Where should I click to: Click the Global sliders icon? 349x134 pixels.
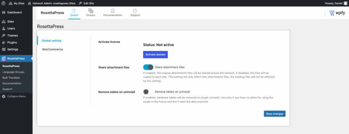click(x=74, y=11)
